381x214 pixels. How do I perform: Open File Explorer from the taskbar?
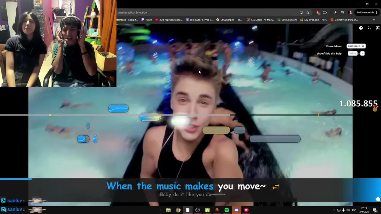coord(168,210)
